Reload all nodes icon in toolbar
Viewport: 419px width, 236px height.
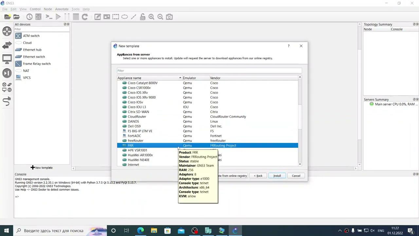[85, 17]
